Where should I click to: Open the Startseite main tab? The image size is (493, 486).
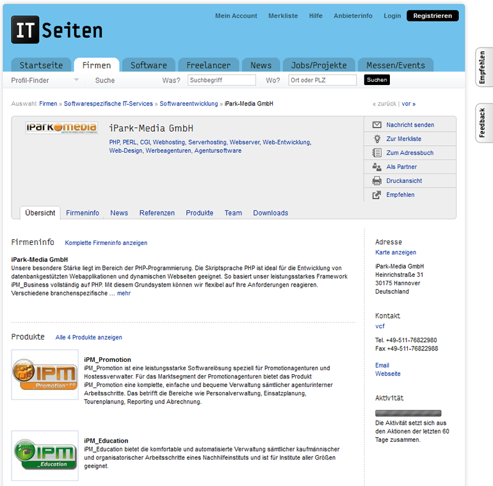point(41,65)
